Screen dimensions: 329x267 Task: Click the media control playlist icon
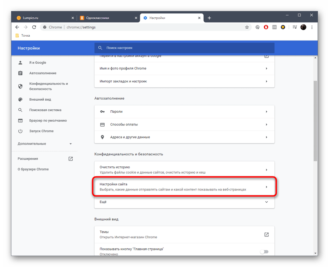pyautogui.click(x=294, y=27)
